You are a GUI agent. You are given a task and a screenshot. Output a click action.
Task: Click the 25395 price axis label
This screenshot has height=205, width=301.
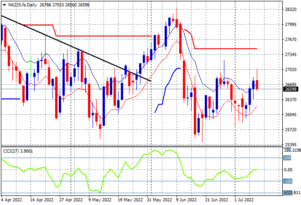291,144
